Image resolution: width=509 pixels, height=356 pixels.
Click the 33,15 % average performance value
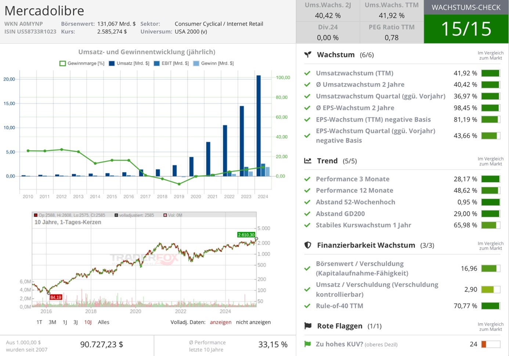(273, 344)
